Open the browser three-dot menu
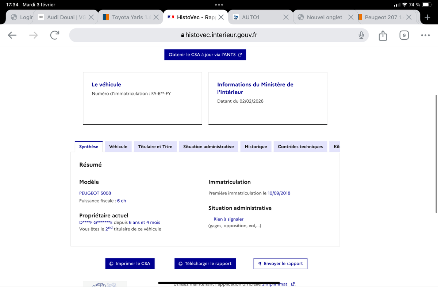Viewport: 438px width, 287px height. 425,35
